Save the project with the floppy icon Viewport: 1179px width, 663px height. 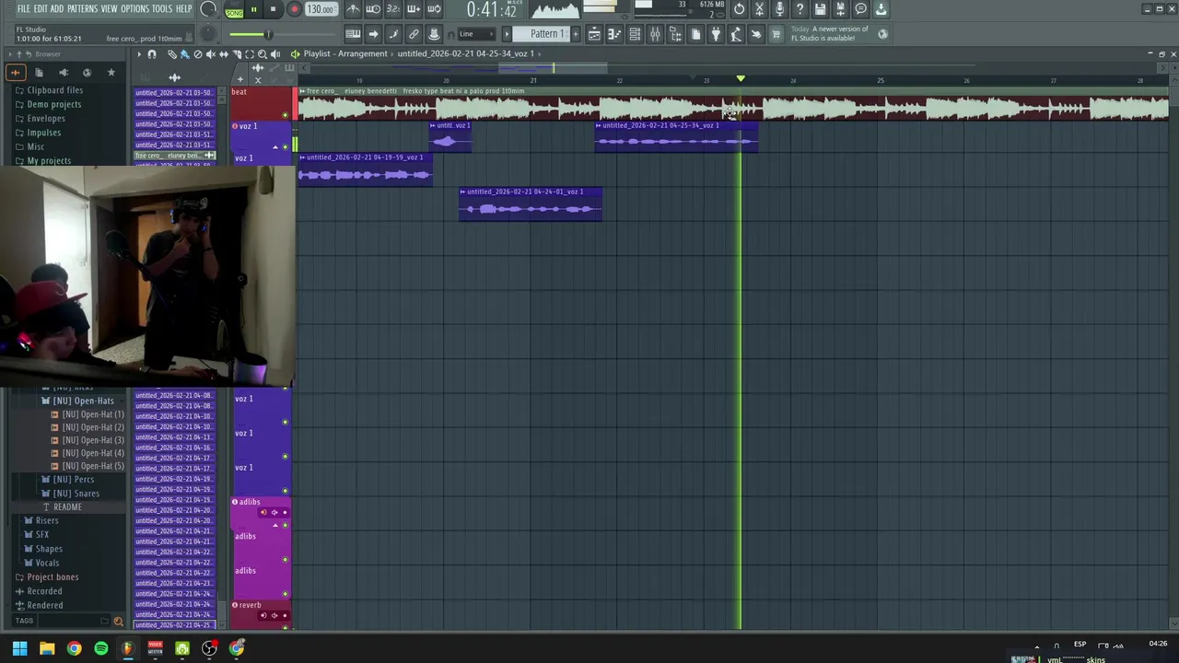[x=820, y=9]
